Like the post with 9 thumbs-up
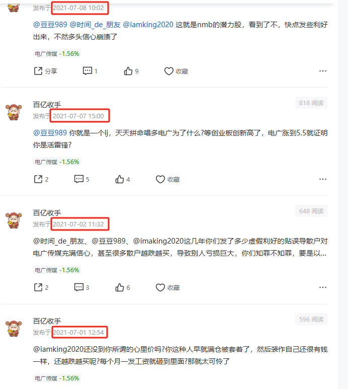Screen dimensions: 348x389 pyautogui.click(x=131, y=71)
